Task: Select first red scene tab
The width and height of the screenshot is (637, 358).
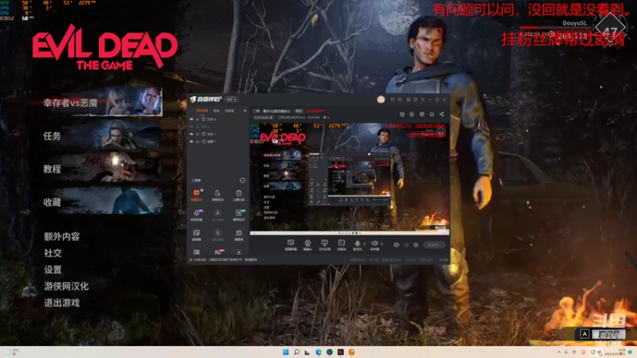Action: click(202, 111)
